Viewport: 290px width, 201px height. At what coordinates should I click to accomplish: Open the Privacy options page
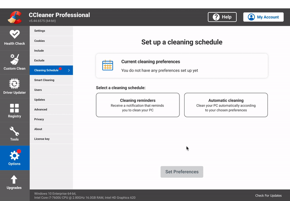[51, 119]
